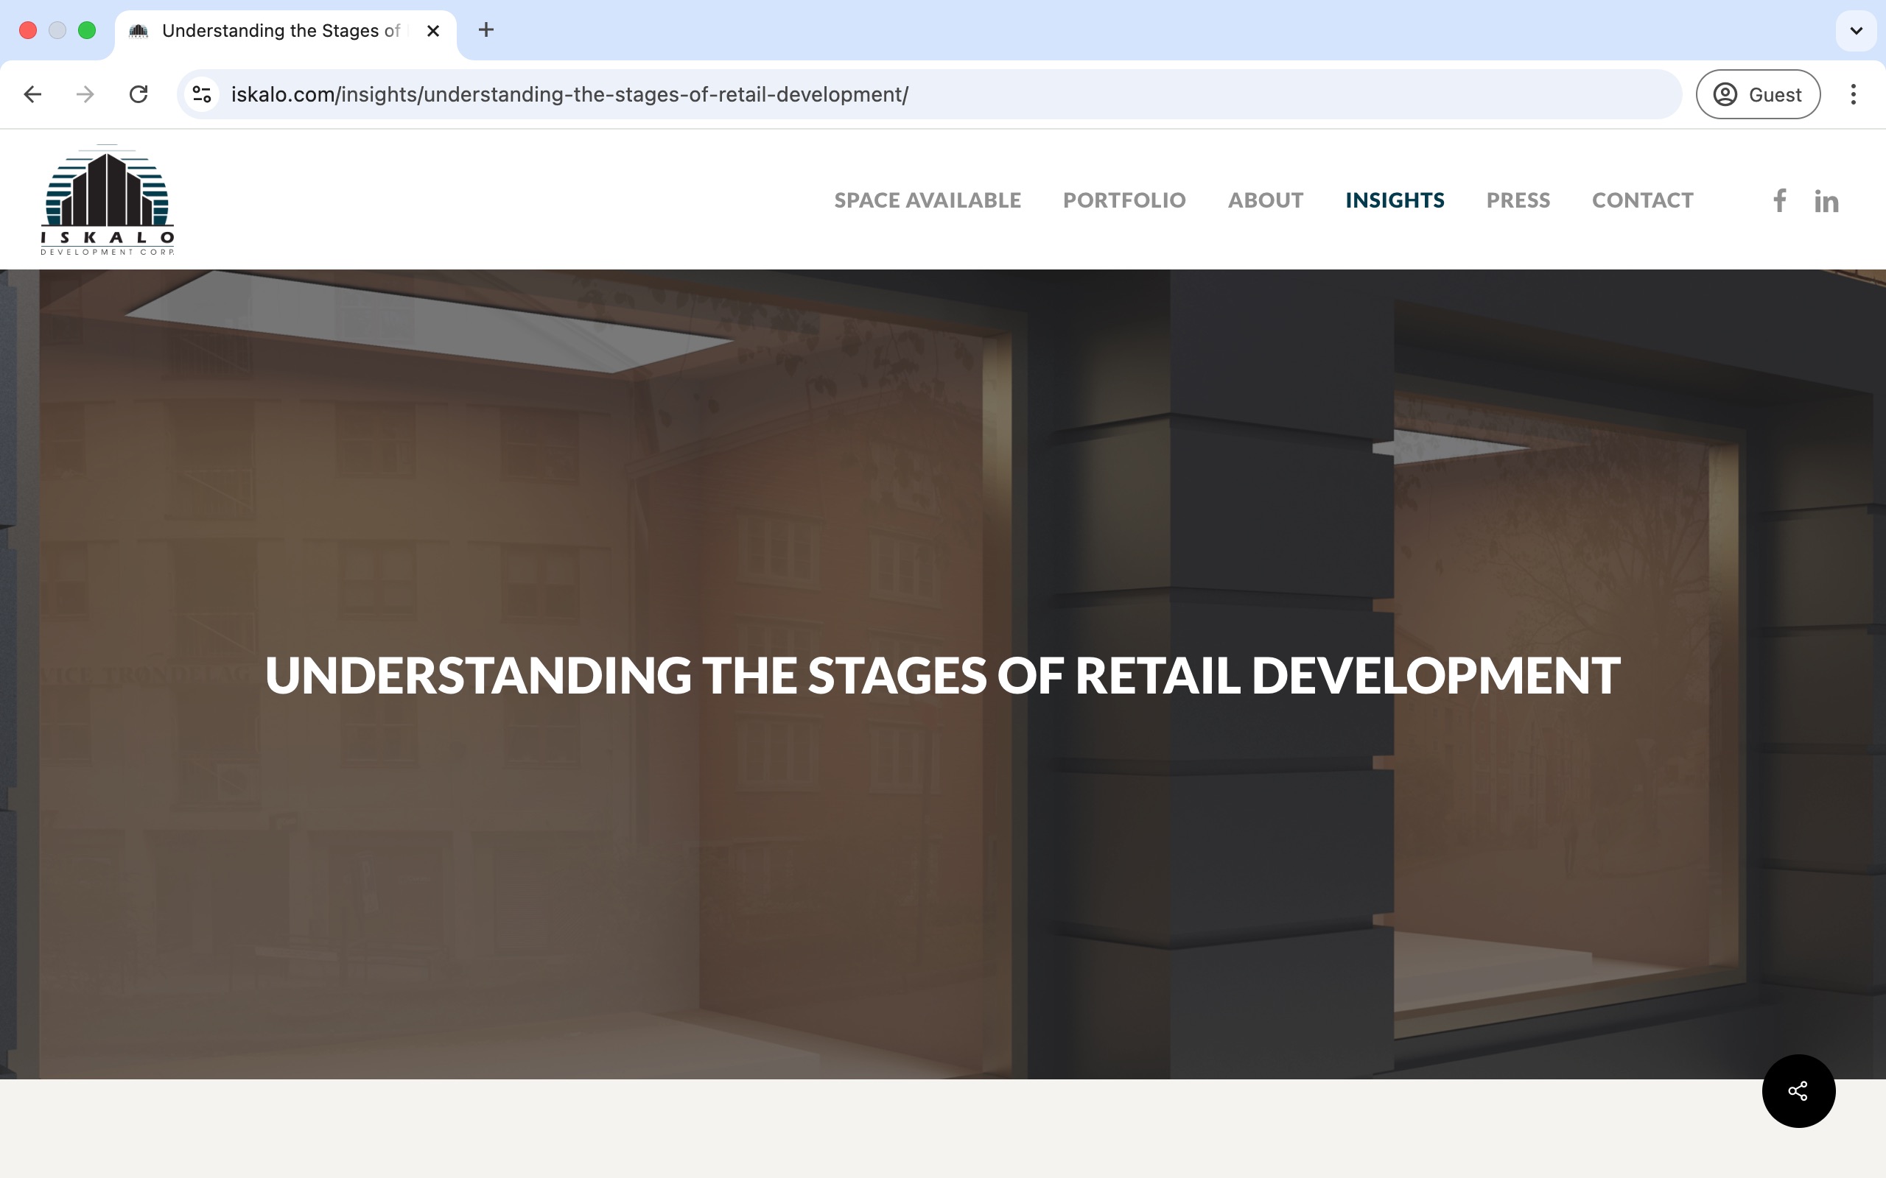Click the macOS green fullscreen button

coord(87,30)
